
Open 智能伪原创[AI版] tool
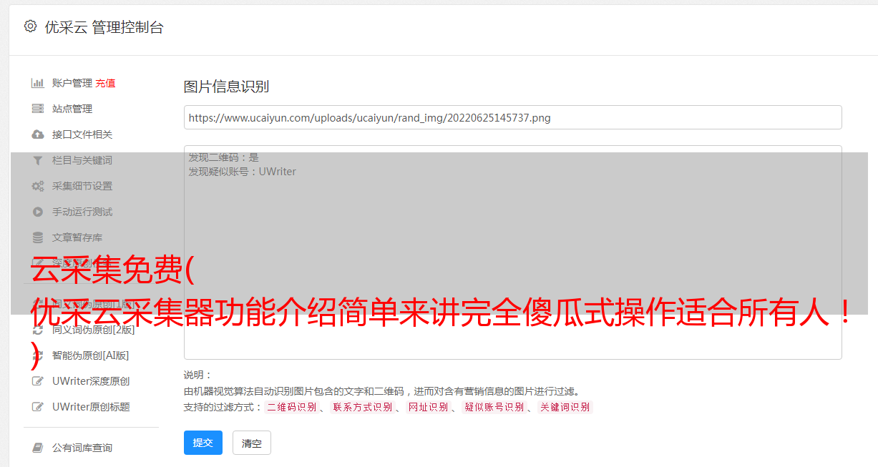(91, 355)
